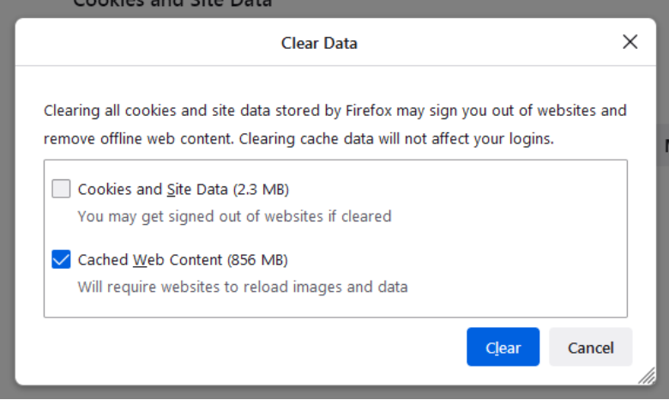Click the 'signed out of websites' description

click(234, 216)
